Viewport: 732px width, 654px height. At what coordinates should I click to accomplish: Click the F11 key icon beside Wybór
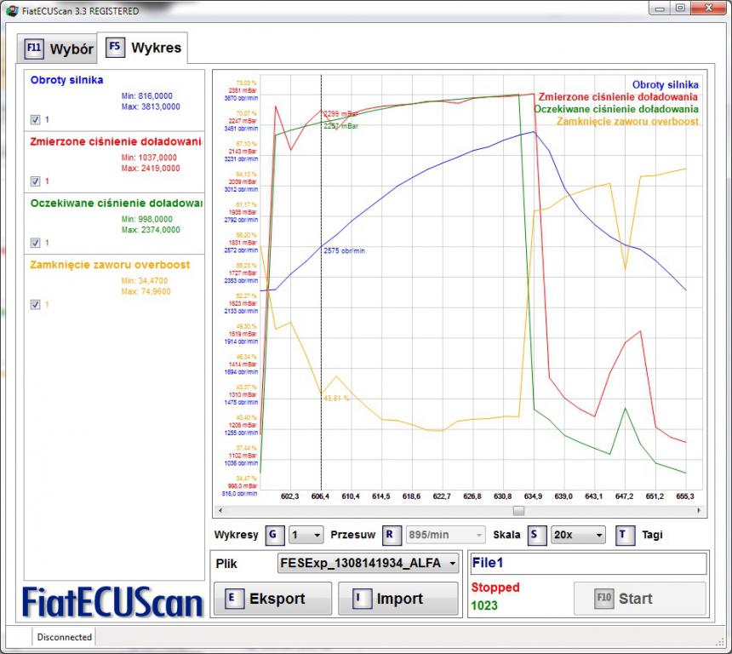(x=34, y=49)
